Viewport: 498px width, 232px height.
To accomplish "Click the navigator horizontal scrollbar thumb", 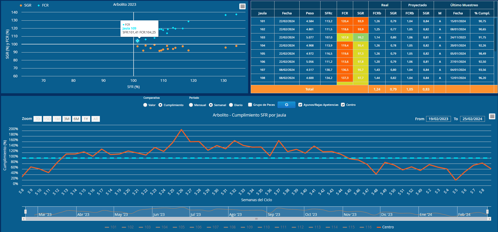I will (256, 219).
